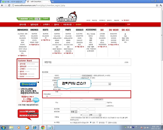Open BINDINGS category
This screenshot has height=130, width=163.
34,30
